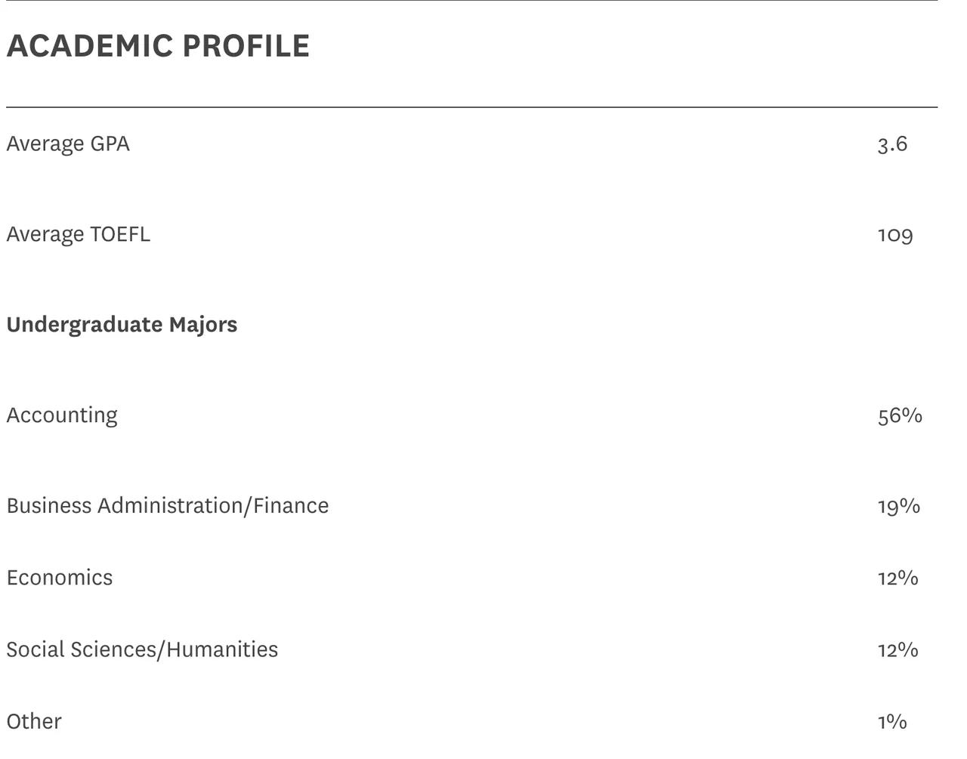Click the Undergraduate Majors subheading

(122, 325)
